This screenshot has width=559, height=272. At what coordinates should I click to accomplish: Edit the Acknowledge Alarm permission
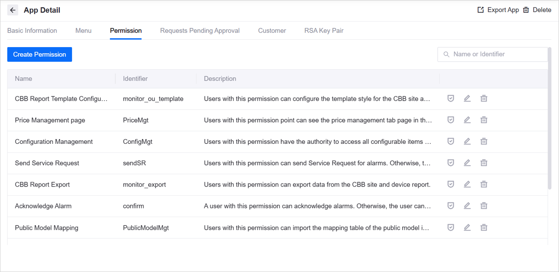click(467, 206)
